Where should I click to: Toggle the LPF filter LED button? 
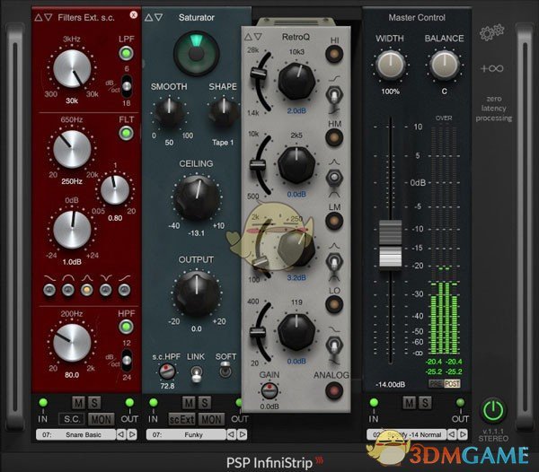coord(126,53)
